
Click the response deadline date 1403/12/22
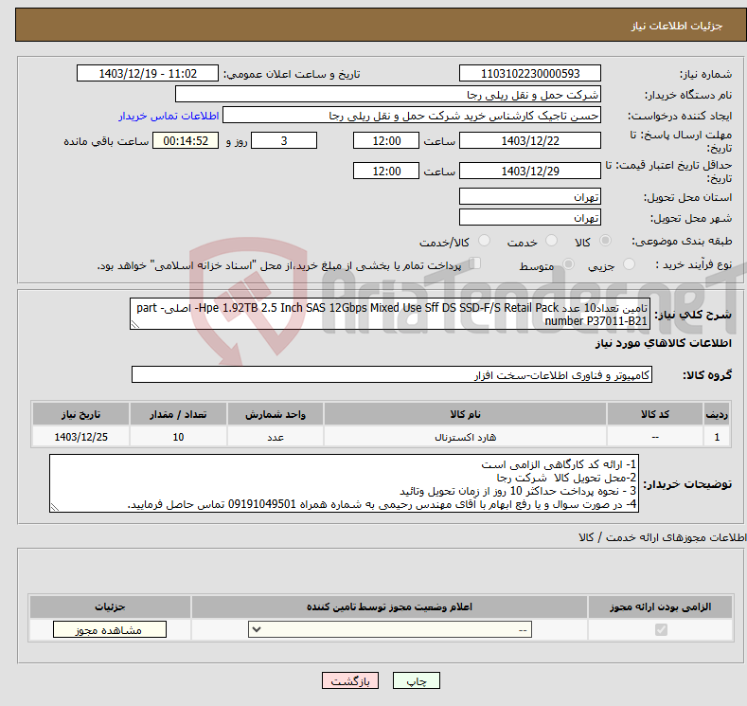(x=530, y=140)
